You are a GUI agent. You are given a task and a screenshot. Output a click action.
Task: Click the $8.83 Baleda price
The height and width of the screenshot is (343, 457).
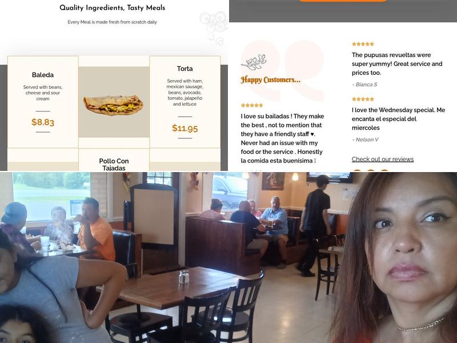click(43, 122)
